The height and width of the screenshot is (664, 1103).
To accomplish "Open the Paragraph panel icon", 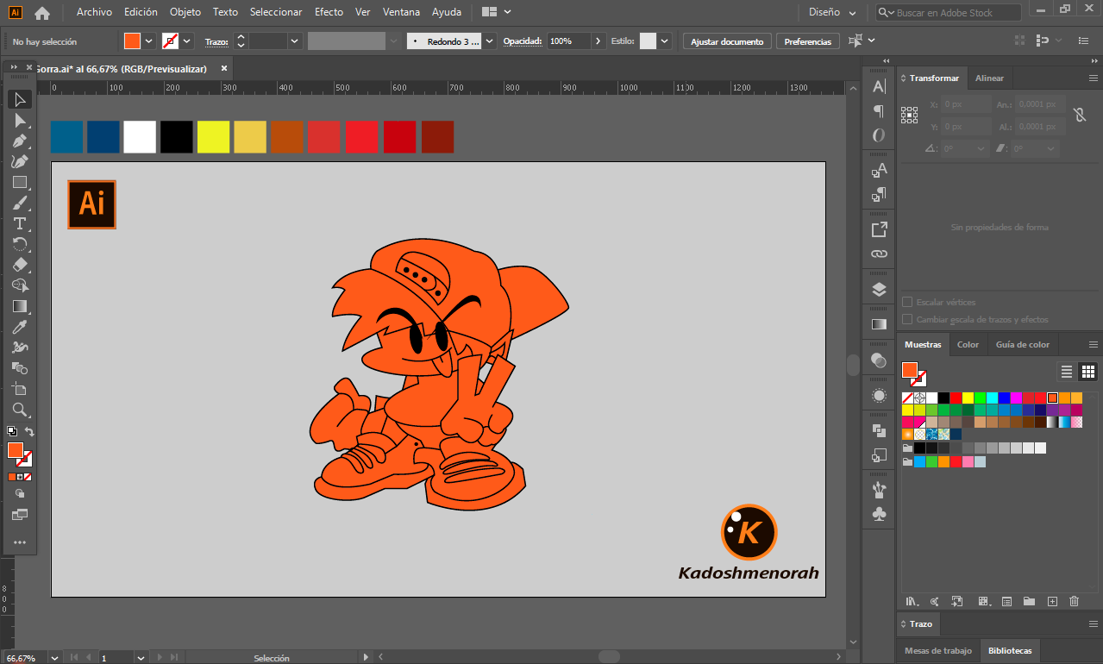I will [x=879, y=110].
